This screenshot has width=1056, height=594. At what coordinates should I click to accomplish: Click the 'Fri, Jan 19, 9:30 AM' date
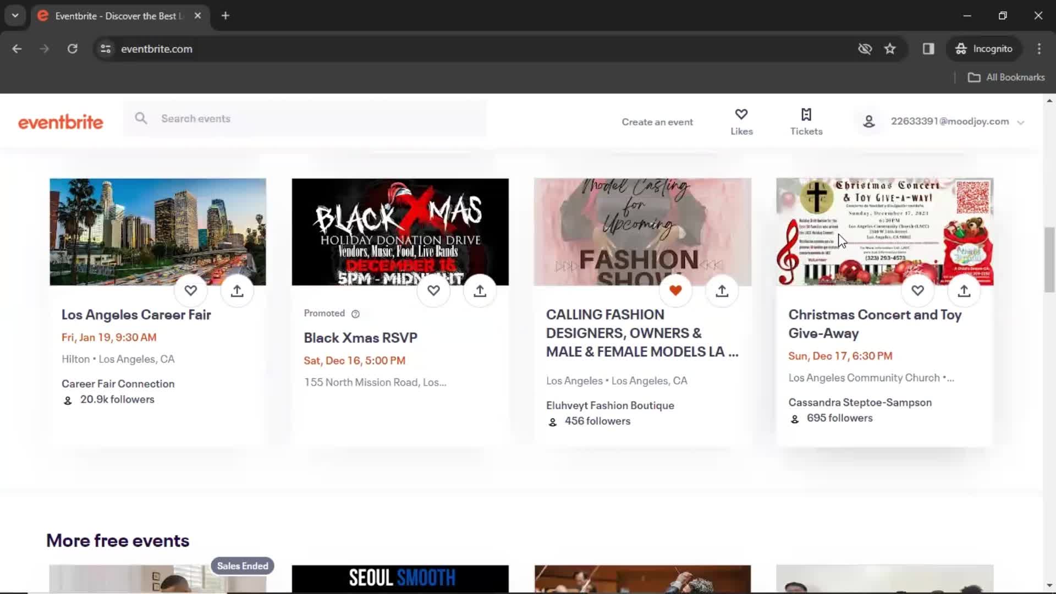click(109, 337)
